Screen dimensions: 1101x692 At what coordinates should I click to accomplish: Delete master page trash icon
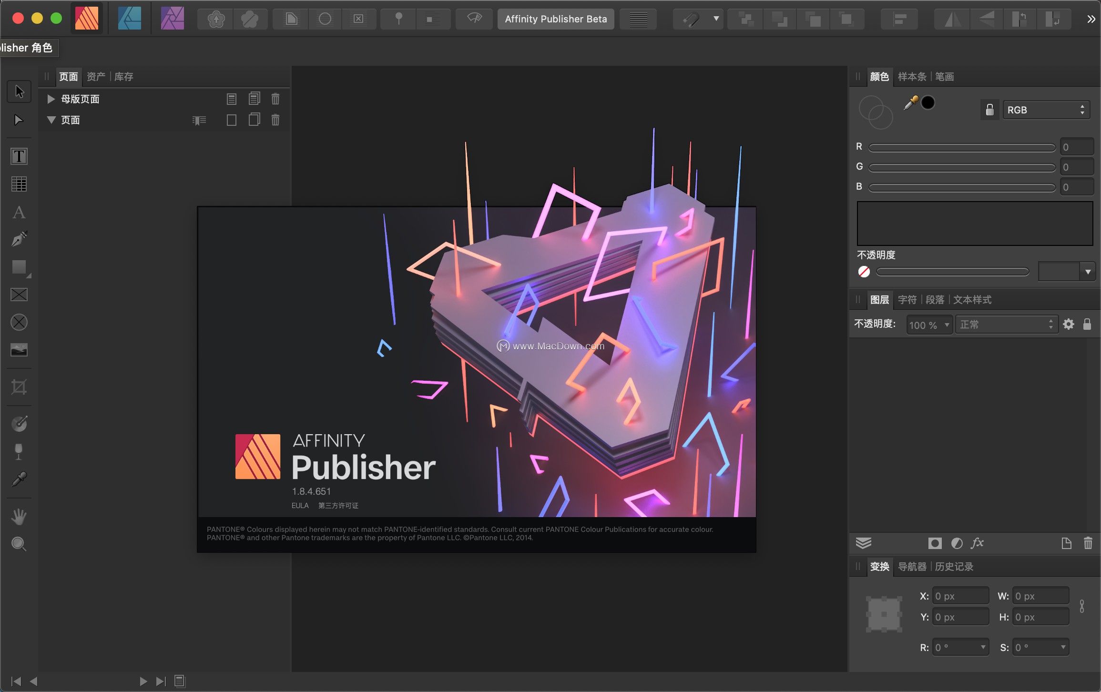(275, 99)
